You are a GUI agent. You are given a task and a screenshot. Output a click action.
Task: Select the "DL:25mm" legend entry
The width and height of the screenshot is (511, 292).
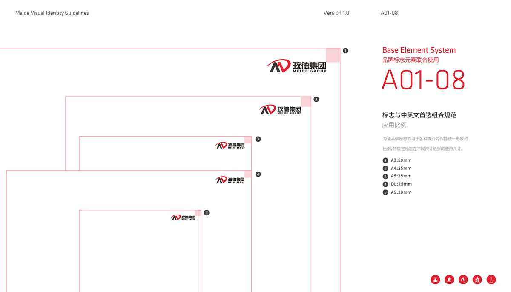(x=401, y=184)
